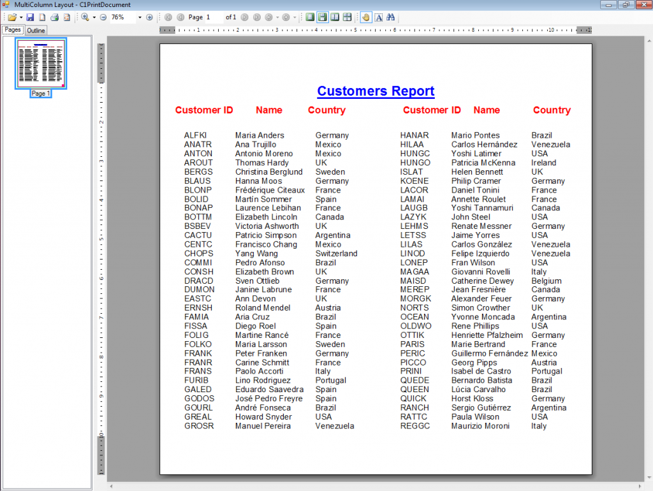This screenshot has height=491, width=653.
Task: Close the MultiColumn Layout window
Action: (x=643, y=4)
